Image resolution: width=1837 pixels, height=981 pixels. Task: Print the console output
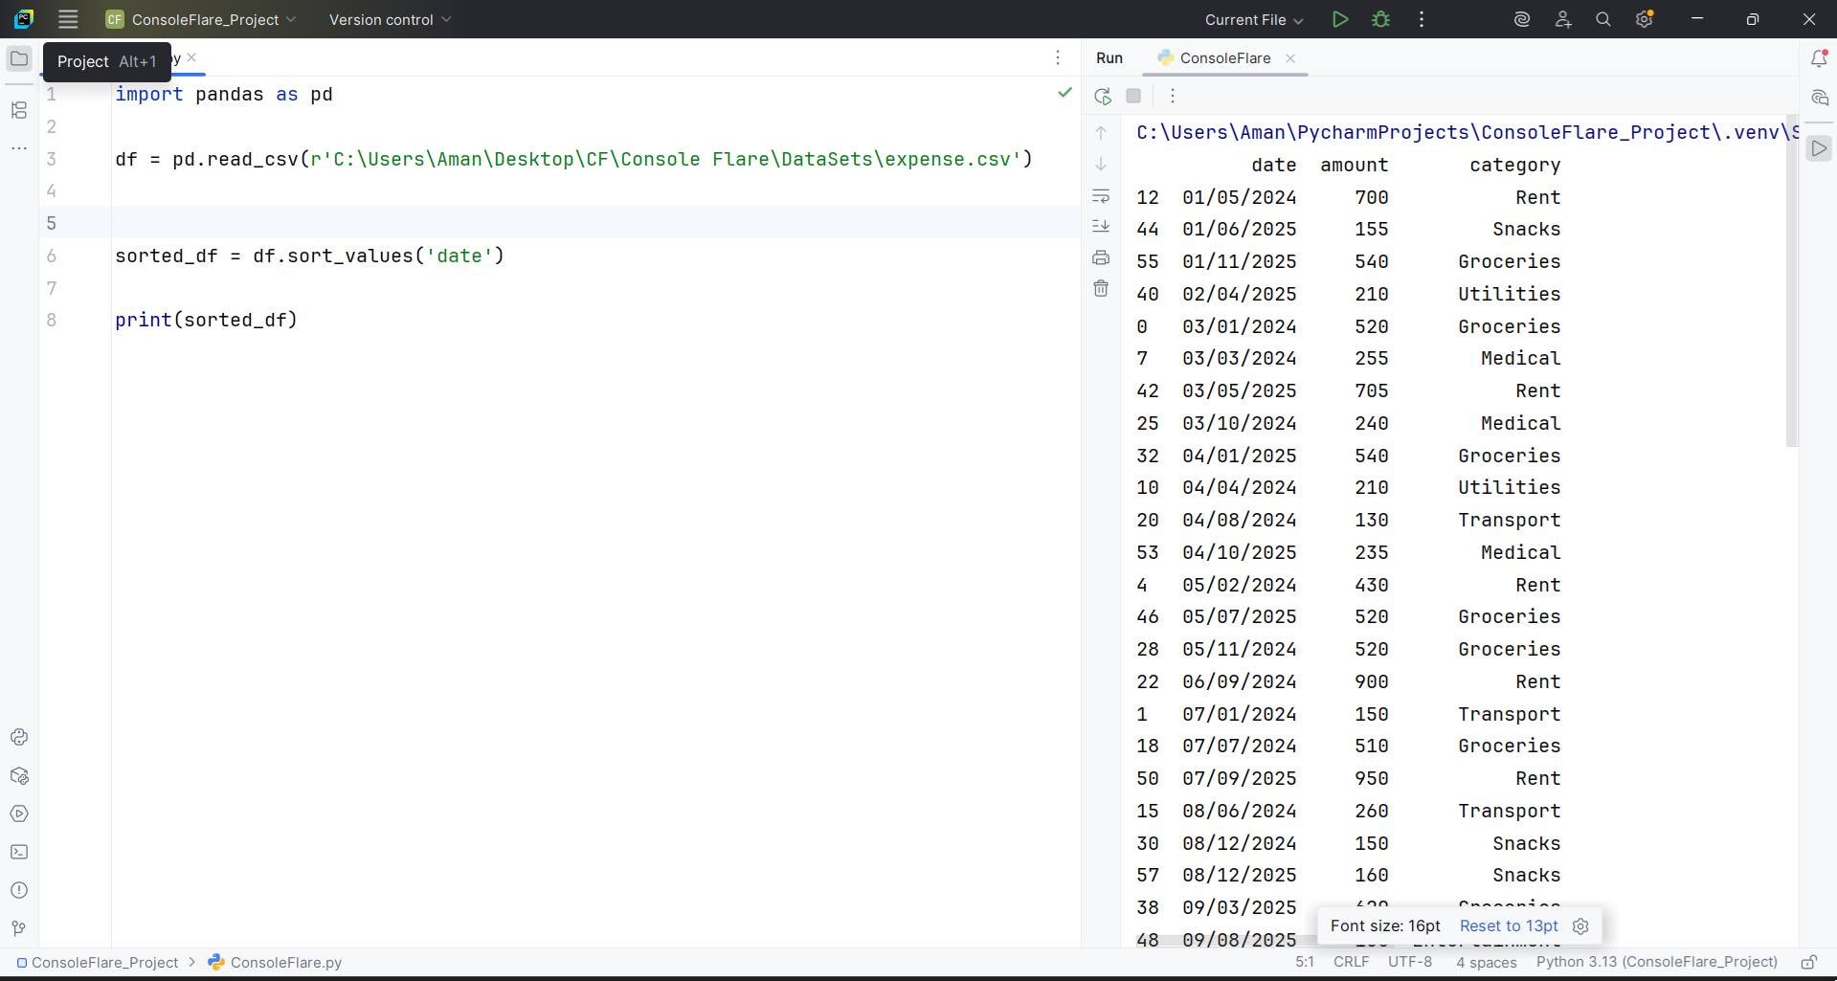click(1101, 258)
